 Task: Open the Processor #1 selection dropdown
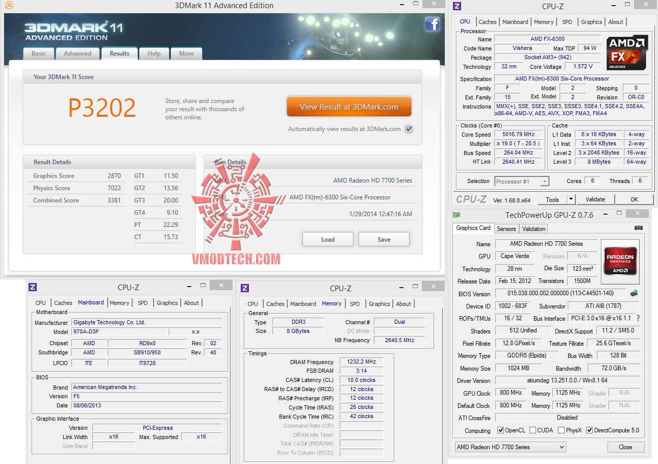click(x=522, y=181)
